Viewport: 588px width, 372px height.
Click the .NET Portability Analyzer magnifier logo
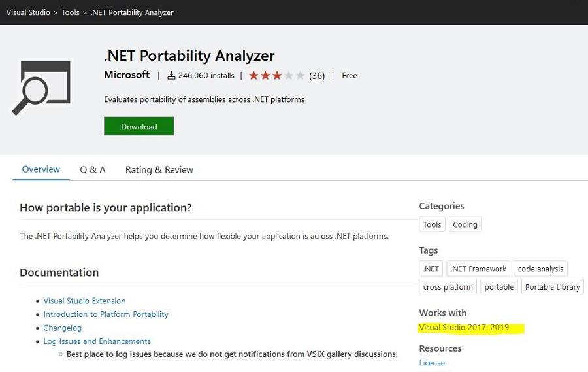coord(41,88)
